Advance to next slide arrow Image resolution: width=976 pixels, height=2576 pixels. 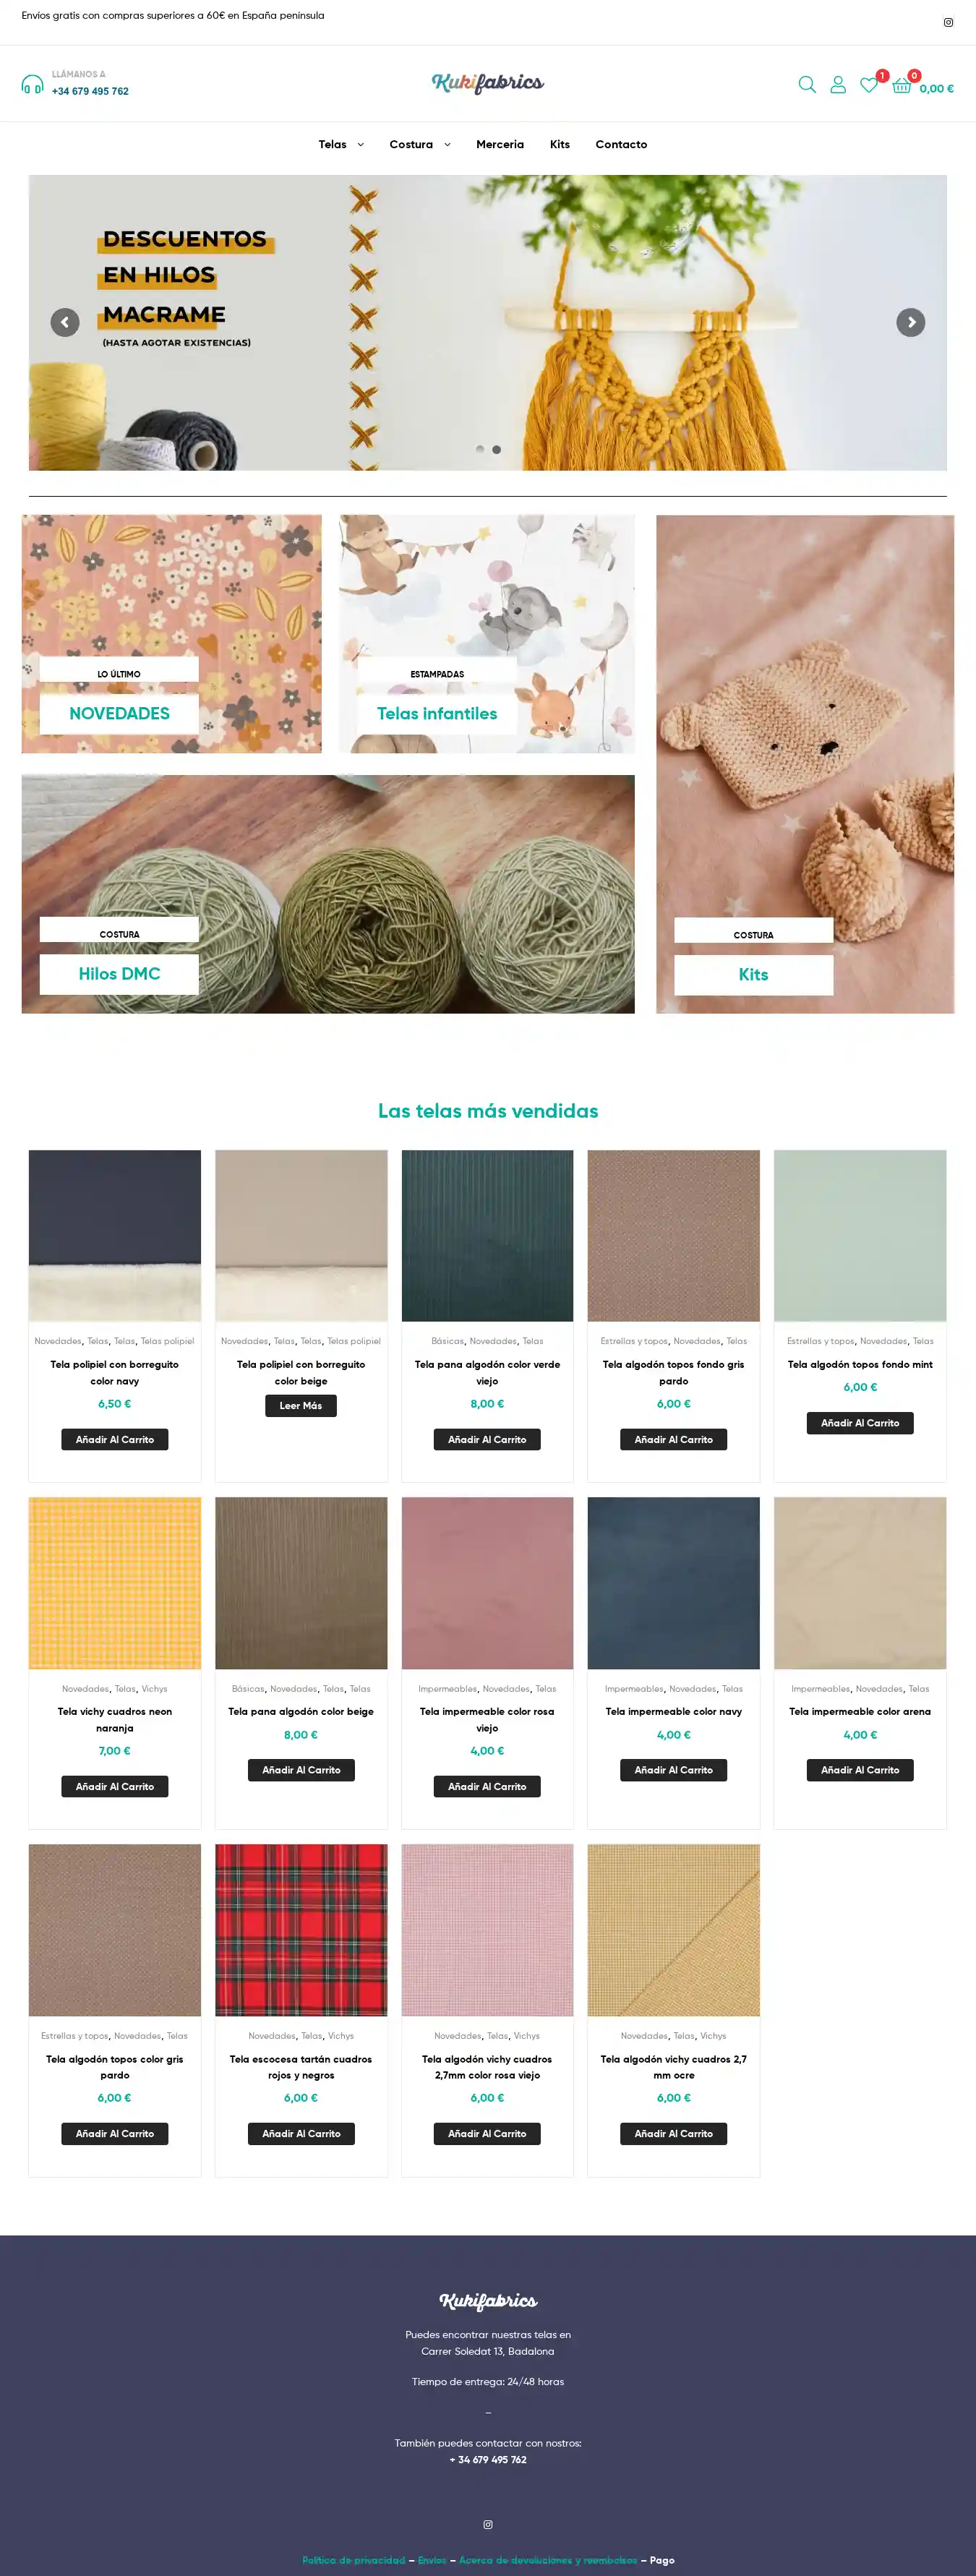[x=910, y=322]
